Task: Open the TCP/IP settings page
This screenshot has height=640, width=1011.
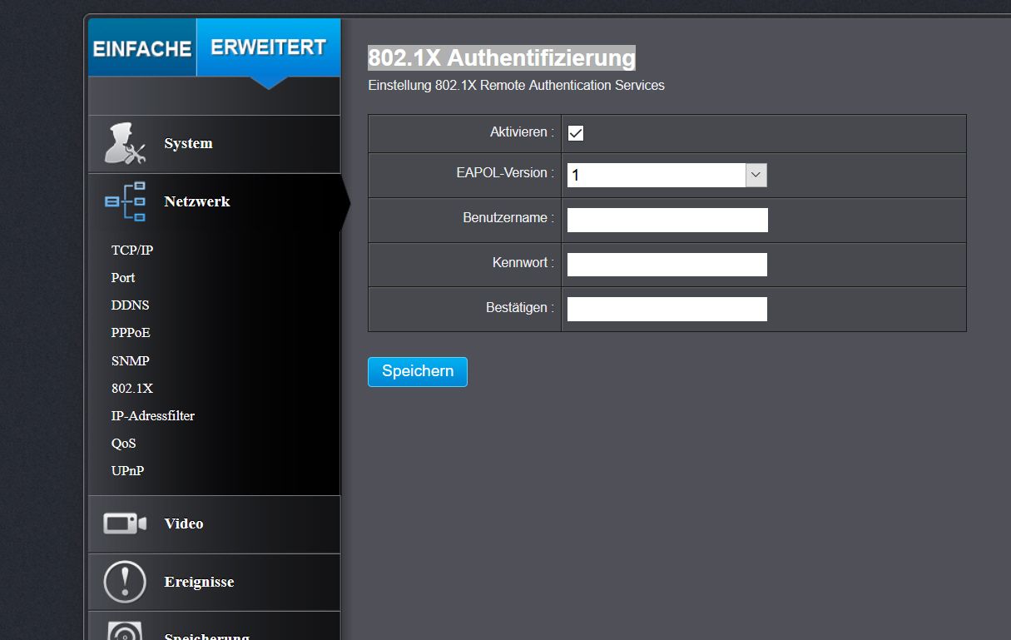Action: [132, 251]
